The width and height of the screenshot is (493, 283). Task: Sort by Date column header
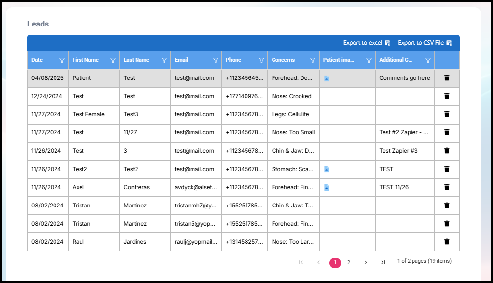(37, 60)
